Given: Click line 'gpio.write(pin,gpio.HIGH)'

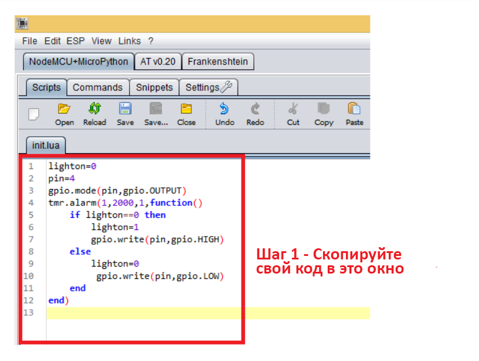Looking at the screenshot, I should tap(157, 239).
